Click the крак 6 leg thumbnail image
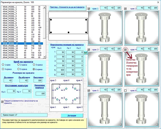 (x=142, y=110)
